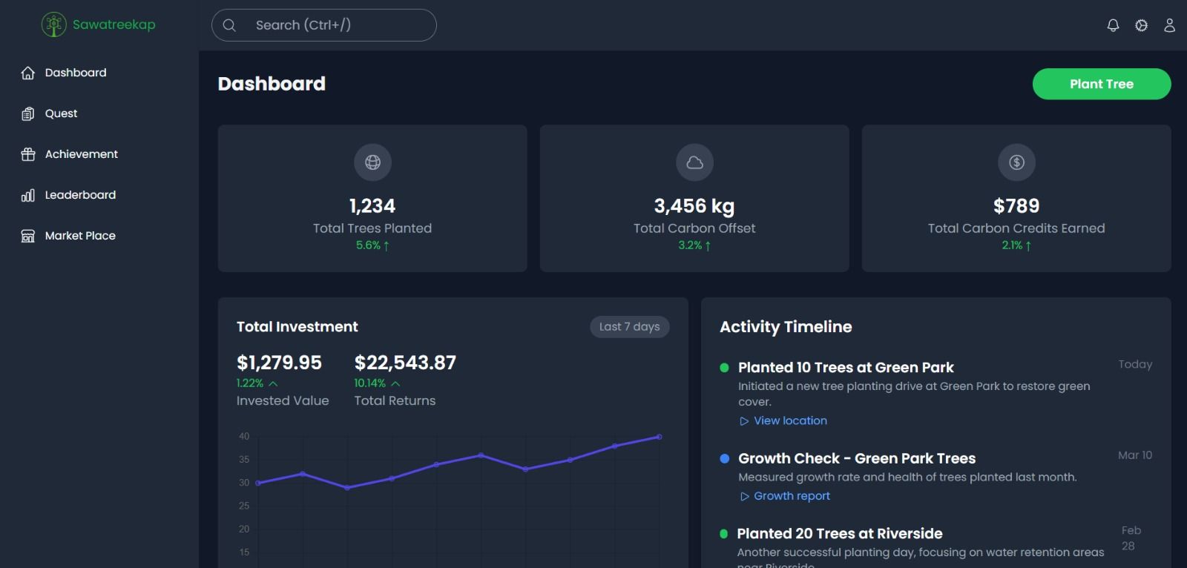Click Planted 20 Trees at Riverside title
The image size is (1187, 568).
coord(840,534)
